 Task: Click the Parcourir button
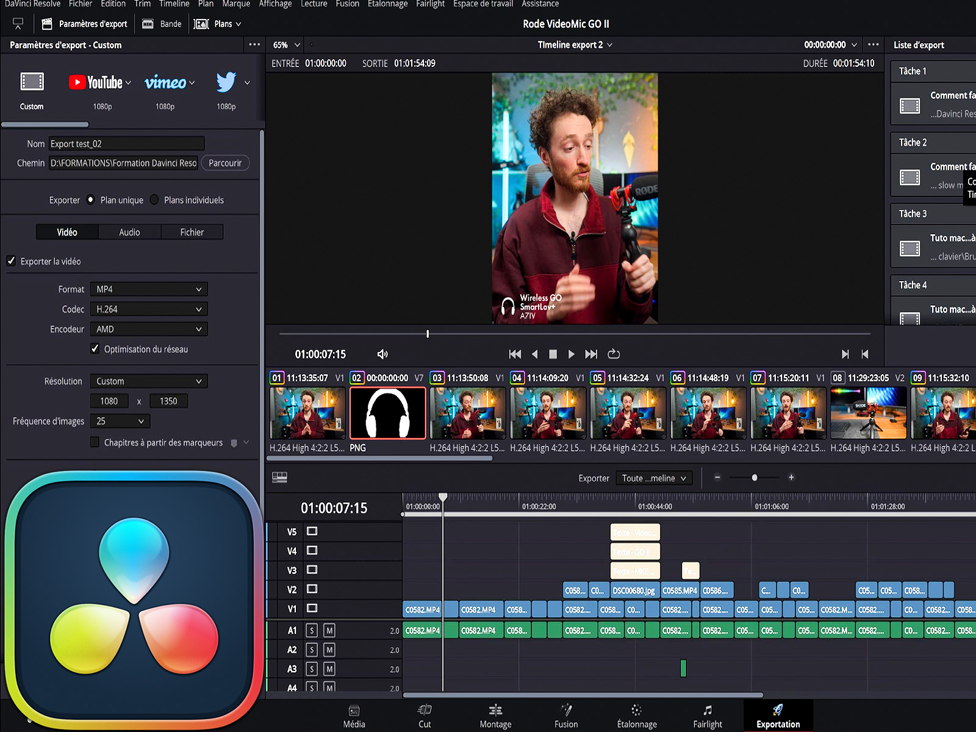225,163
